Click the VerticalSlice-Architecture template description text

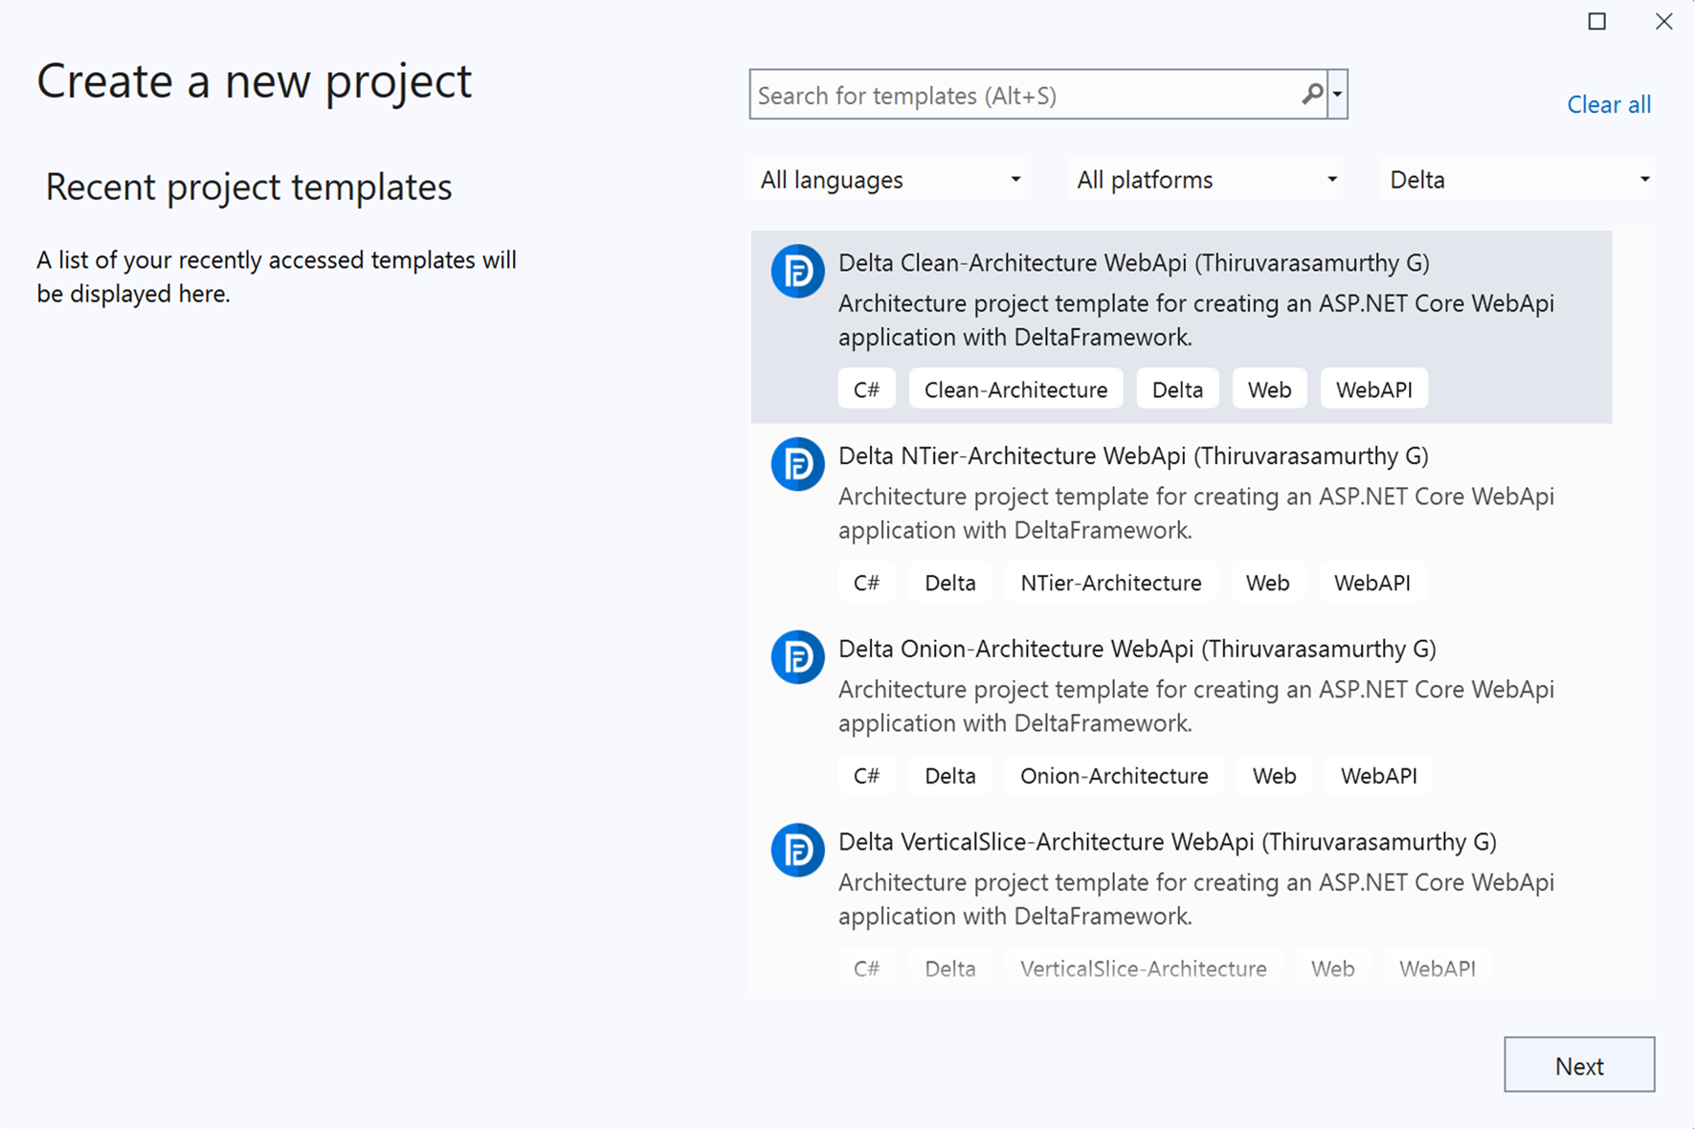tap(1196, 899)
